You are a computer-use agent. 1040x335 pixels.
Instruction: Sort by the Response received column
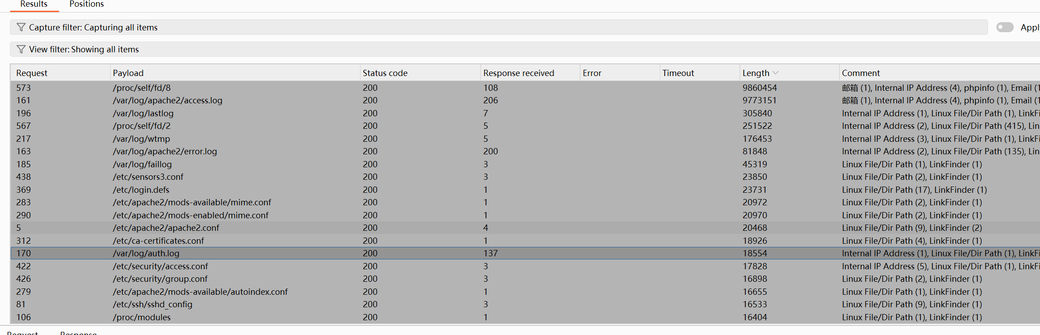pos(518,73)
